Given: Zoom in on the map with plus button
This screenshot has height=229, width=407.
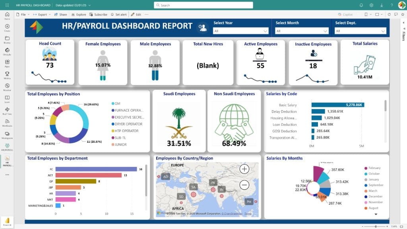Looking at the screenshot, I should point(244,169).
